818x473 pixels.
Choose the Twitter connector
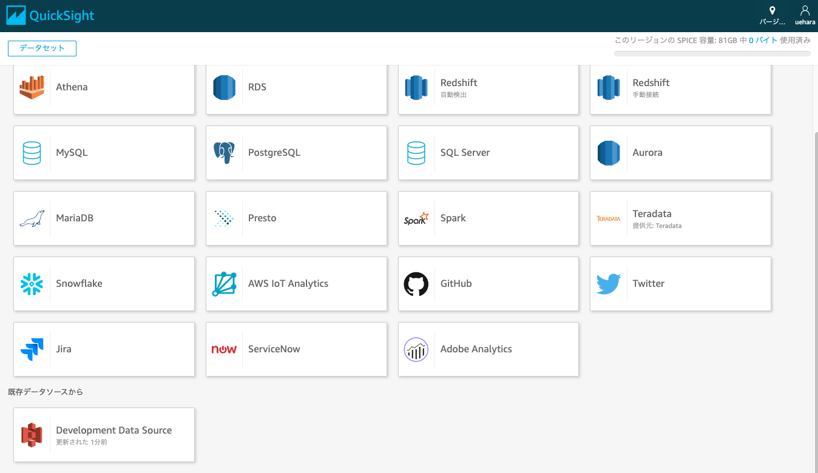[x=680, y=283]
